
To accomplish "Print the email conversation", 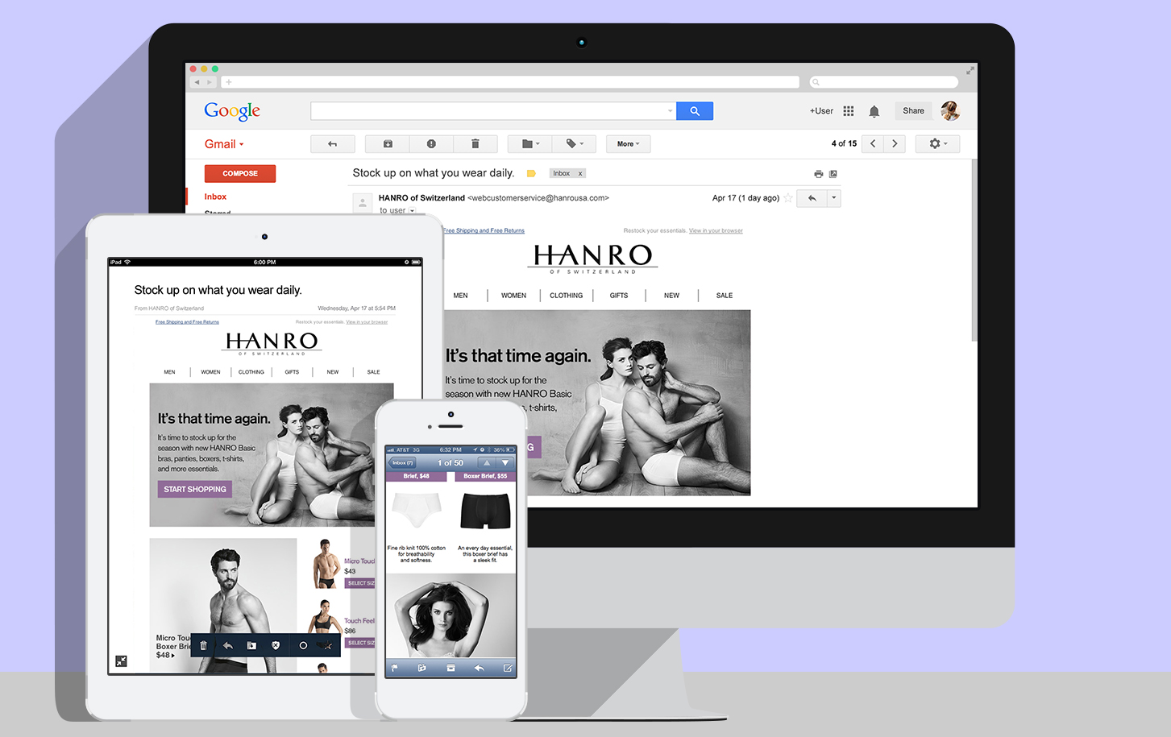I will point(819,174).
